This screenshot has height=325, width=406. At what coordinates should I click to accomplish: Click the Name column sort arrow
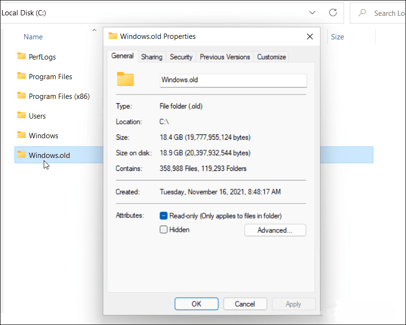coord(94,30)
